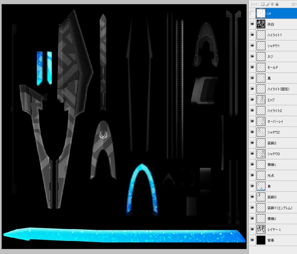Select layer named 余白
The image size is (297, 254).
271,24
